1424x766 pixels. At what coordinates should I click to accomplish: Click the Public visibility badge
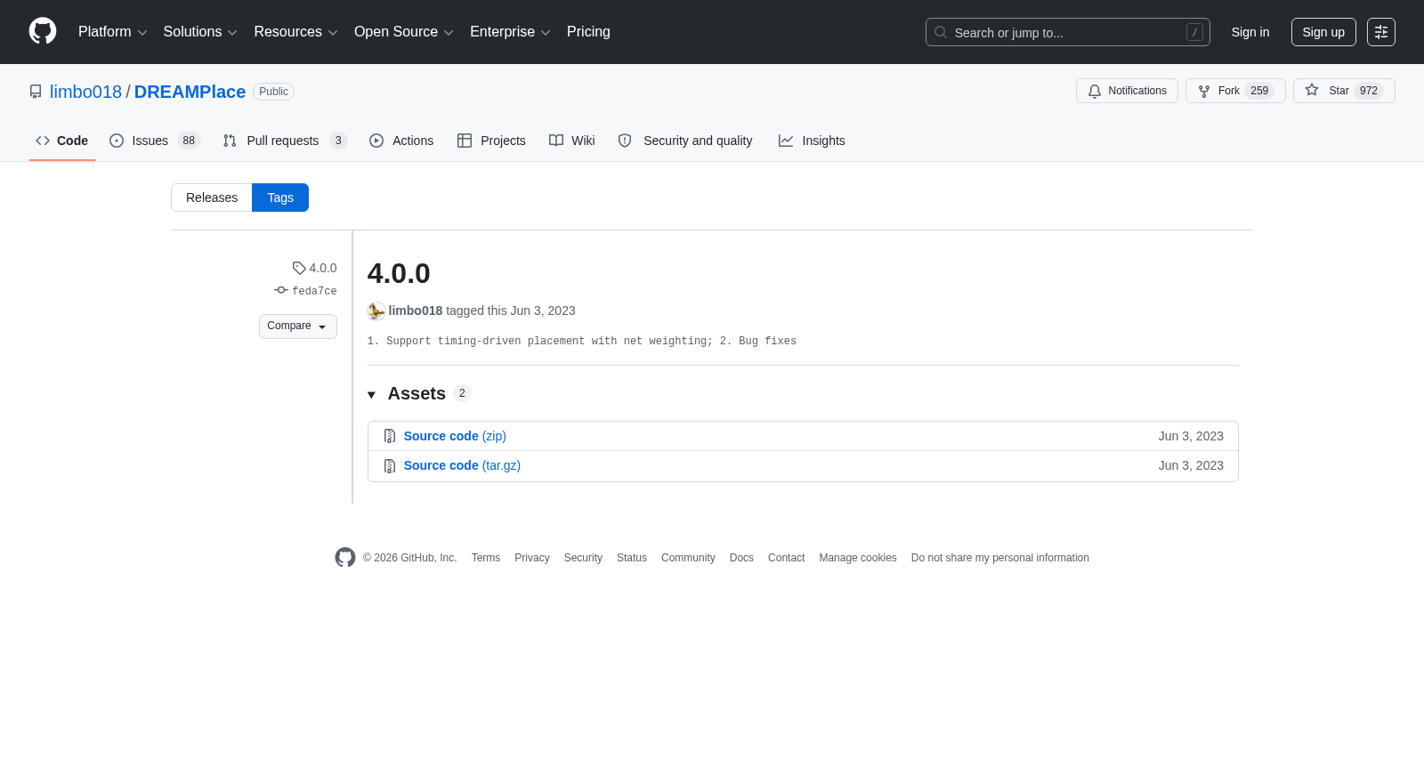click(273, 92)
